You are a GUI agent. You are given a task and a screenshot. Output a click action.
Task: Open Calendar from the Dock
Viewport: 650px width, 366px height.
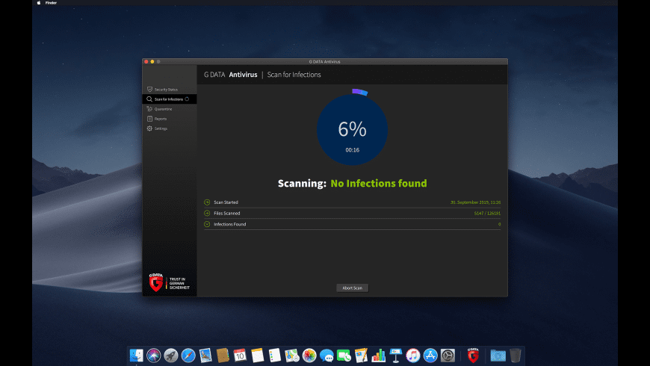click(240, 356)
